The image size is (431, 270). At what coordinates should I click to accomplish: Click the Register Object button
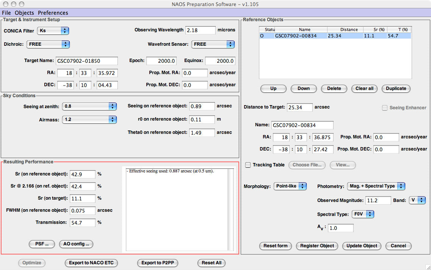click(x=317, y=246)
